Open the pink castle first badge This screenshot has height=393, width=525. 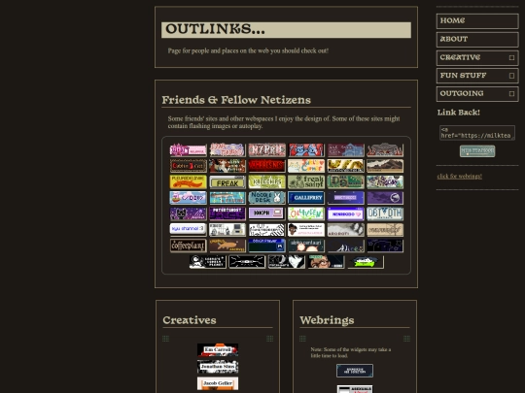coord(189,150)
